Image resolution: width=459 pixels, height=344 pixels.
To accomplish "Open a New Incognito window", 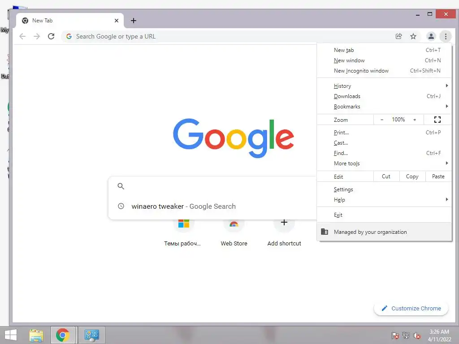I will tap(384, 70).
